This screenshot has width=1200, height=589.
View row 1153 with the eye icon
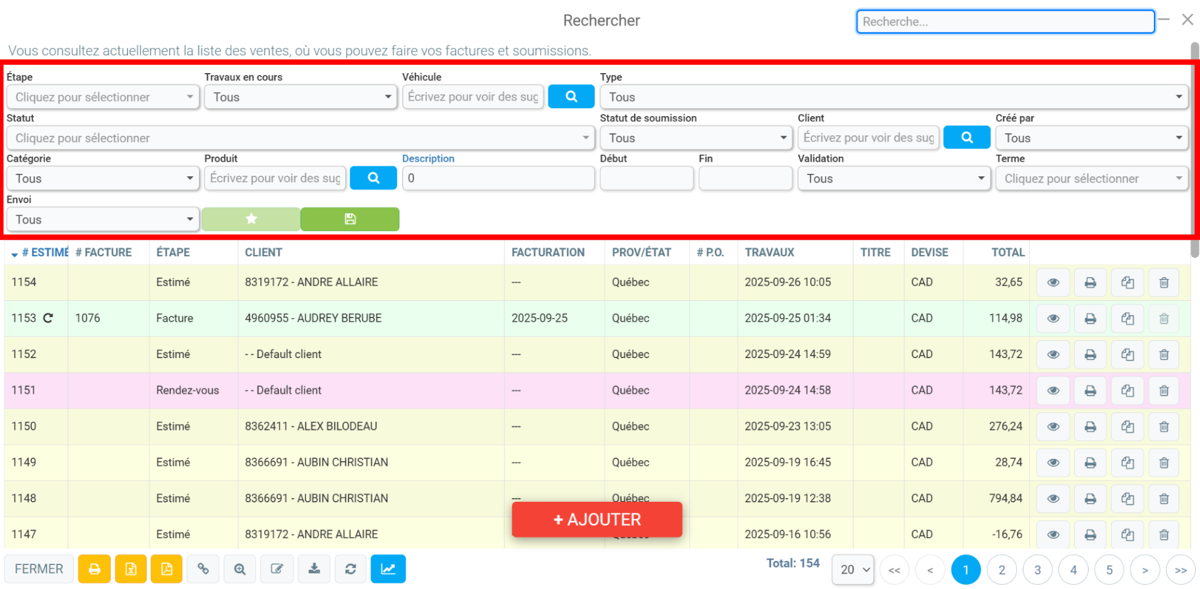pos(1053,319)
